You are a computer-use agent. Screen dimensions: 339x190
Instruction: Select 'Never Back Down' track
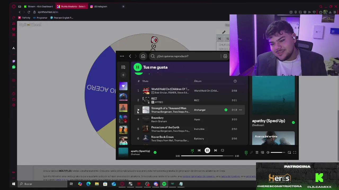pos(189,139)
